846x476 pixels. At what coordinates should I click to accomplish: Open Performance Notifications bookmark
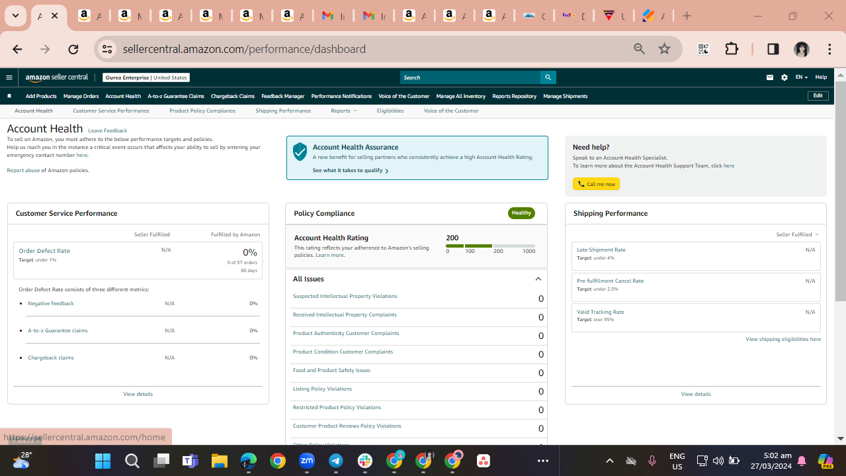click(341, 96)
